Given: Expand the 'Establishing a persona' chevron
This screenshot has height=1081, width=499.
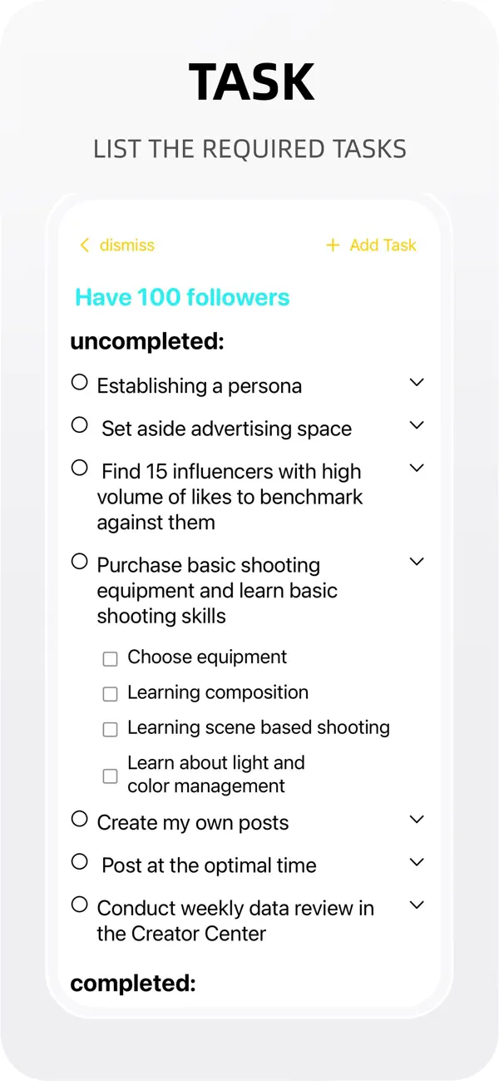Looking at the screenshot, I should click(x=417, y=383).
